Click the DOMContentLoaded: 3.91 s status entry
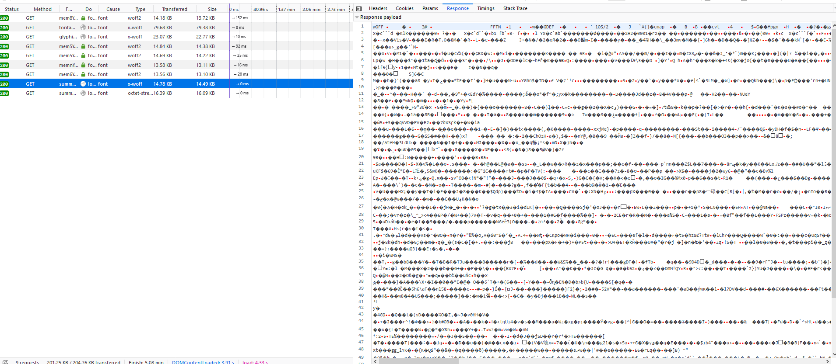This screenshot has height=364, width=836. pyautogui.click(x=203, y=362)
